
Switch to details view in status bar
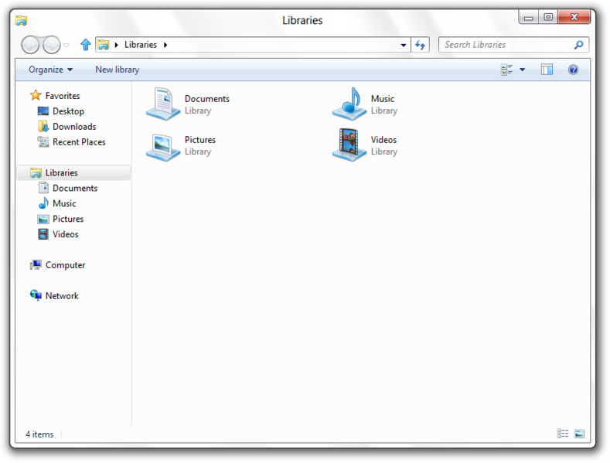pos(563,434)
